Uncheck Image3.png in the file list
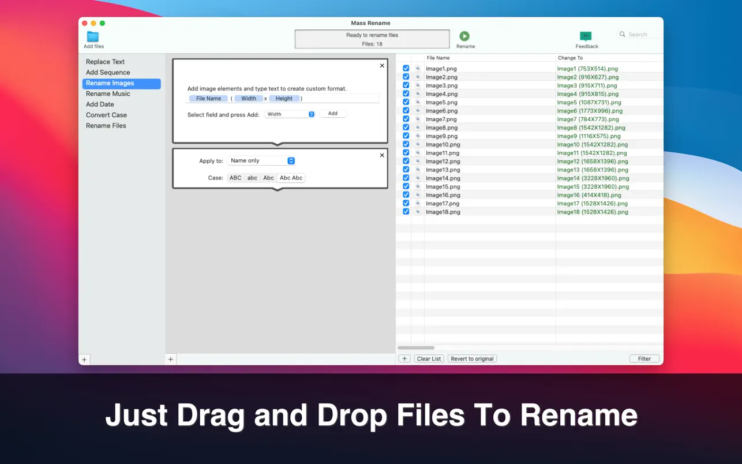 pyautogui.click(x=406, y=85)
